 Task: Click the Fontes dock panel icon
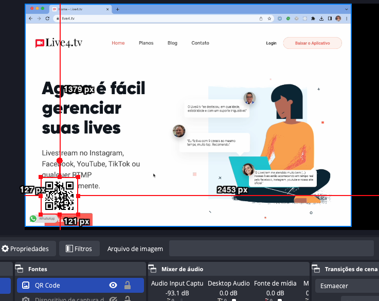(19, 269)
